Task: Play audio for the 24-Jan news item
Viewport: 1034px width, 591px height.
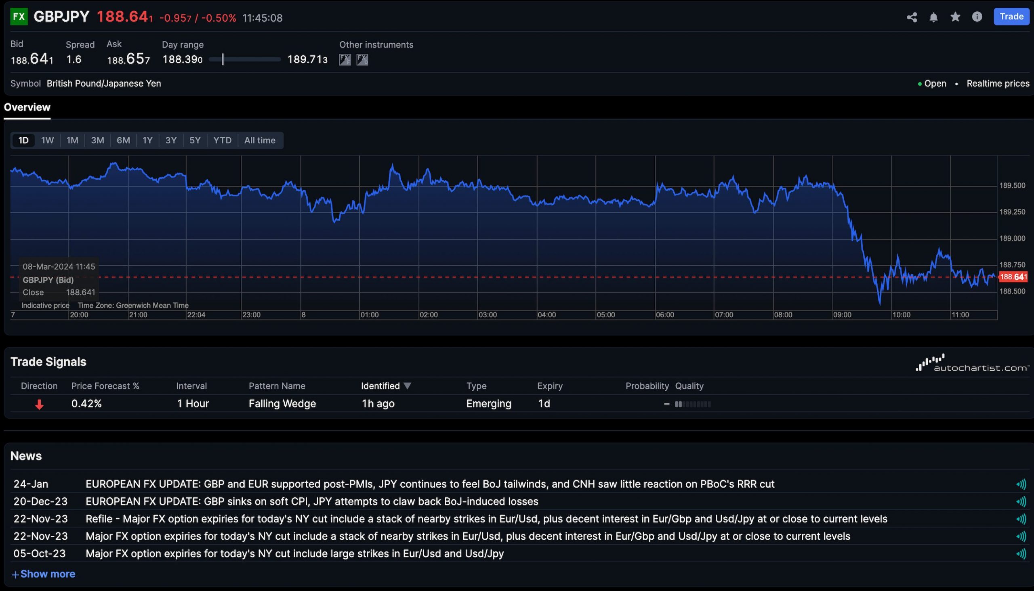Action: pos(1021,484)
